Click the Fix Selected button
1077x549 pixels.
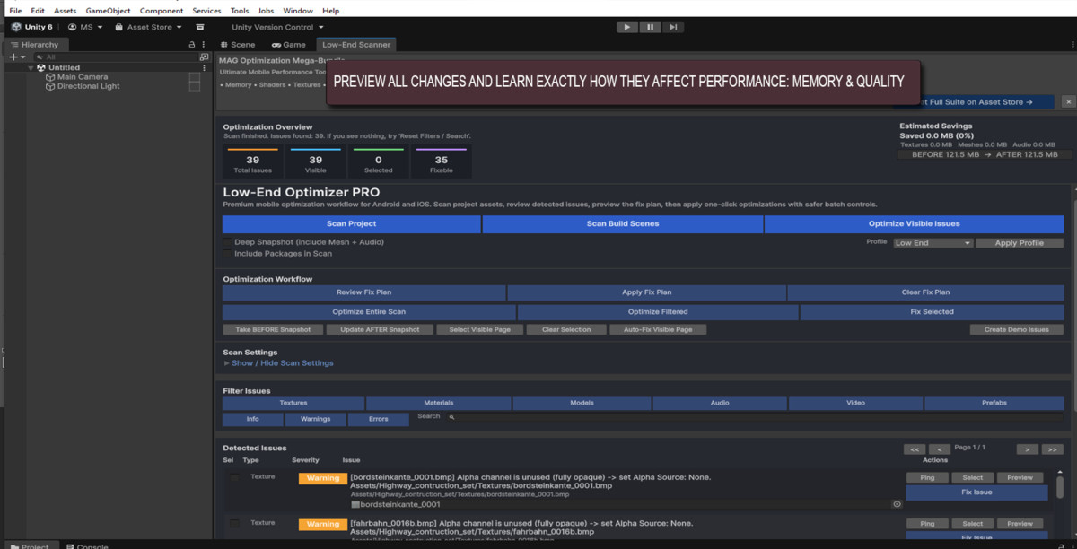[932, 312]
